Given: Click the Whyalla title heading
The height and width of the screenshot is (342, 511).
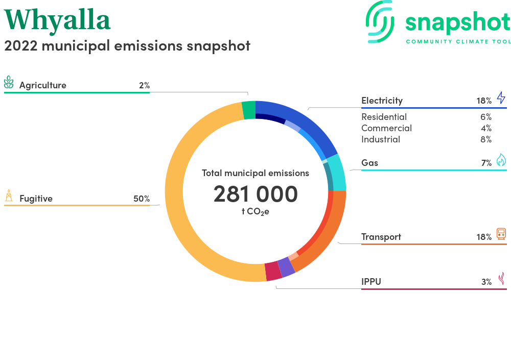Looking at the screenshot, I should [x=57, y=20].
